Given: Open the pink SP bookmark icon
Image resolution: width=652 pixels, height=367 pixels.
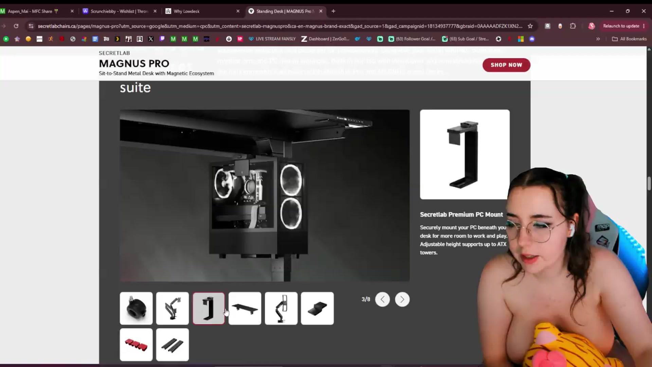Looking at the screenshot, I should coord(240,39).
